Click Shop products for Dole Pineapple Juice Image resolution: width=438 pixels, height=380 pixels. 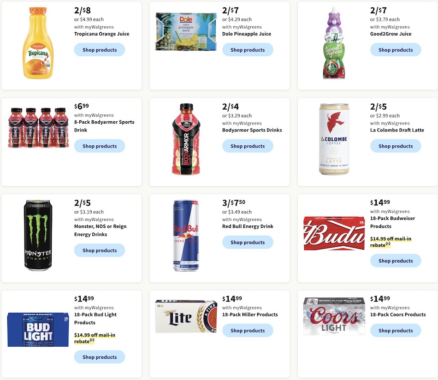(x=248, y=49)
